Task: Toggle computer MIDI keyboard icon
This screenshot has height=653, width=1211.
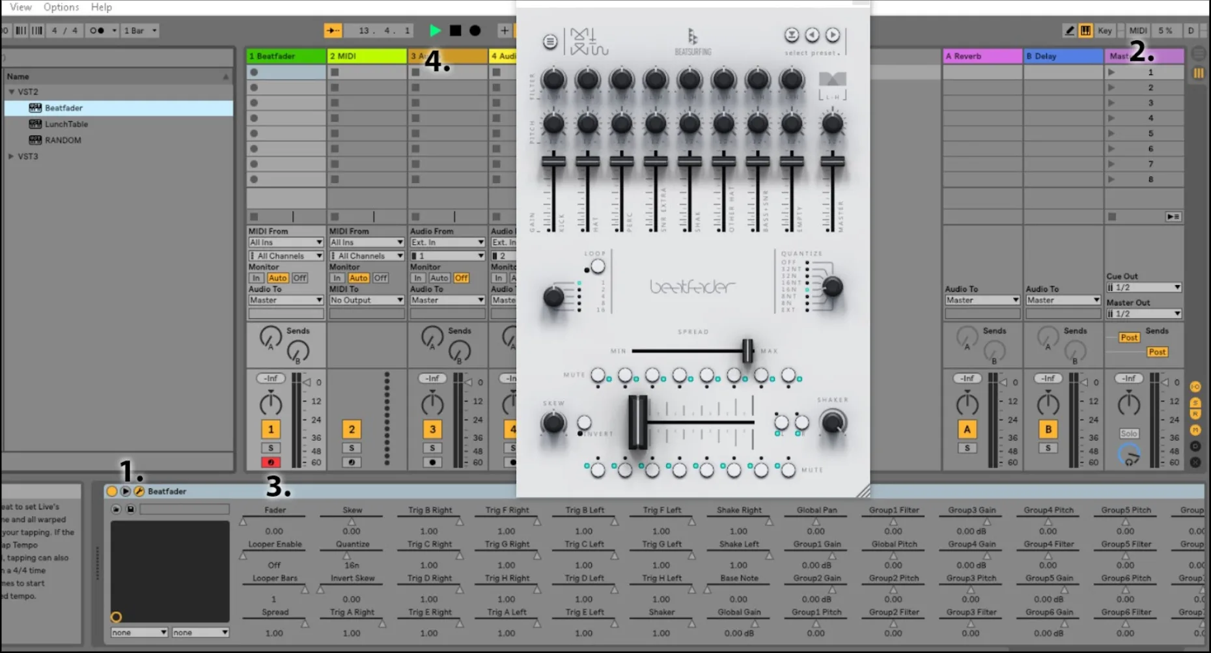Action: pyautogui.click(x=1085, y=31)
